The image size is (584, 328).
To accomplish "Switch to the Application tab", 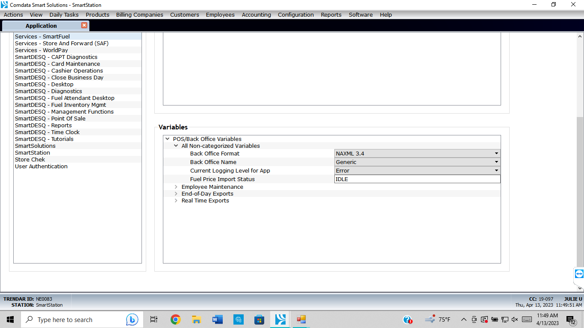I will (41, 26).
